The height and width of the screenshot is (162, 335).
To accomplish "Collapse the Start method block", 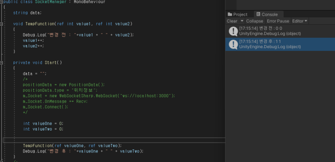I will 1,63.
